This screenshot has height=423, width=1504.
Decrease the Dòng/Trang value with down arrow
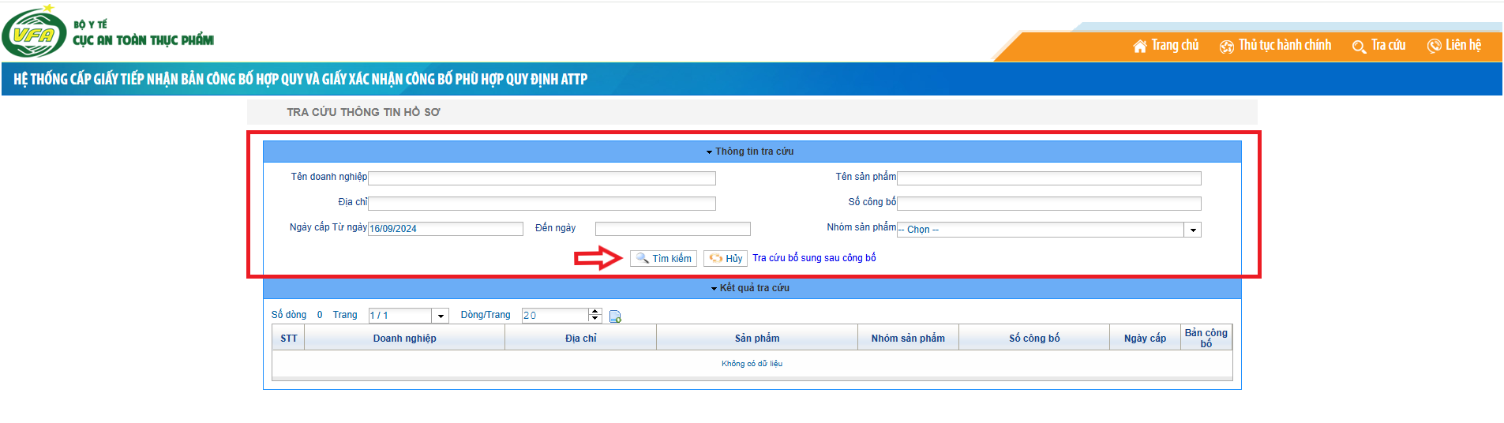point(594,319)
